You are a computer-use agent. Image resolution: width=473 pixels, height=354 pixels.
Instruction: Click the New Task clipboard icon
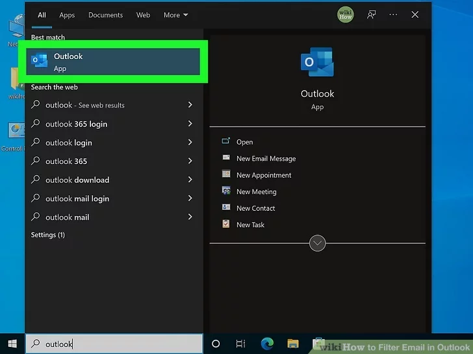pyautogui.click(x=226, y=224)
